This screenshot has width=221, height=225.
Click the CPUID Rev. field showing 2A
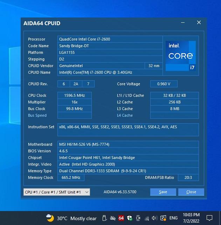76,84
